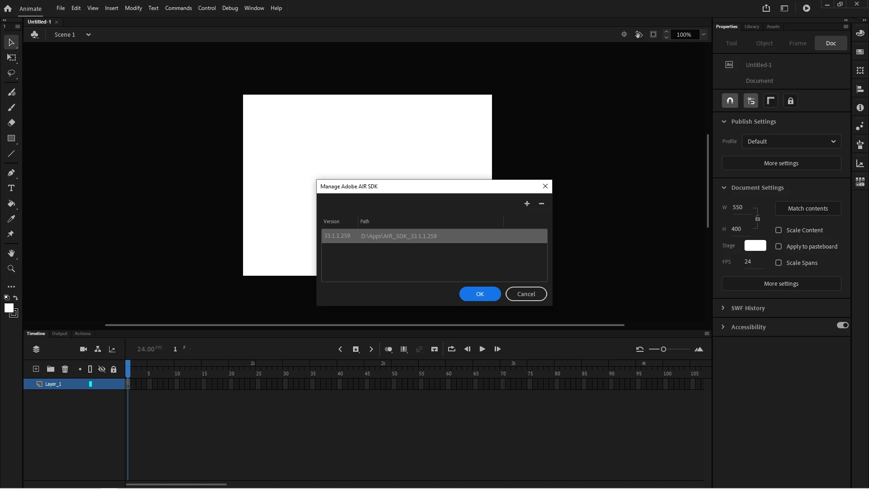The width and height of the screenshot is (869, 489).
Task: Click the Delete layer trash icon
Action: pos(65,369)
